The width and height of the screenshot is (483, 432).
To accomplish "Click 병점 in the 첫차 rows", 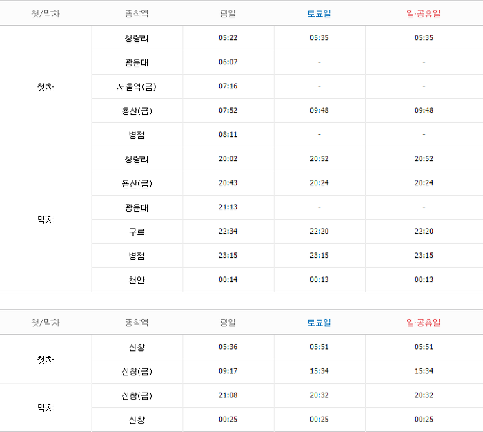I will [x=137, y=135].
